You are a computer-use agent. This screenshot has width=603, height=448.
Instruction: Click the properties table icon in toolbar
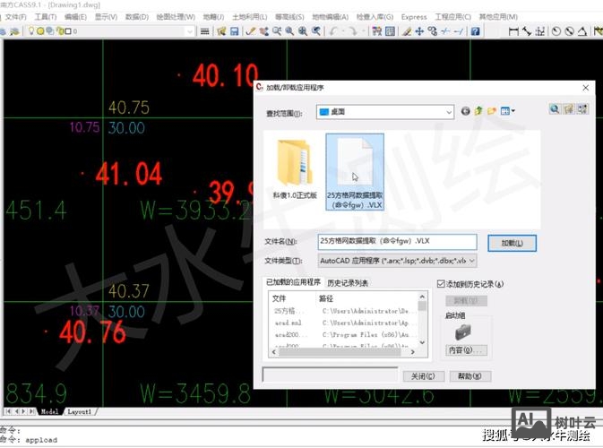point(391,31)
